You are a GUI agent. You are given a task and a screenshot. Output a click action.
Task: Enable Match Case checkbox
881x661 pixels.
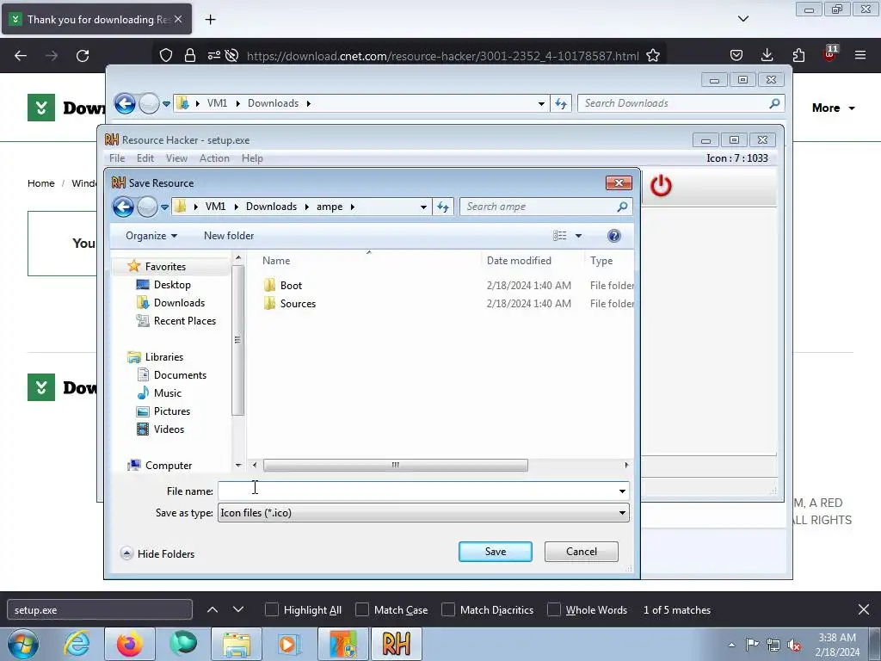[362, 610]
